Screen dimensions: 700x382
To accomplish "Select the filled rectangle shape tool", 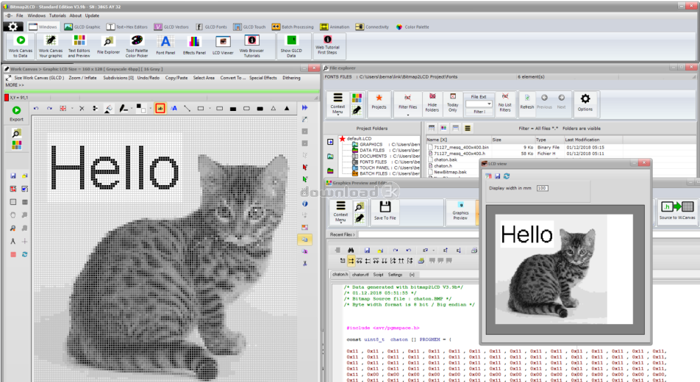I will (x=233, y=109).
